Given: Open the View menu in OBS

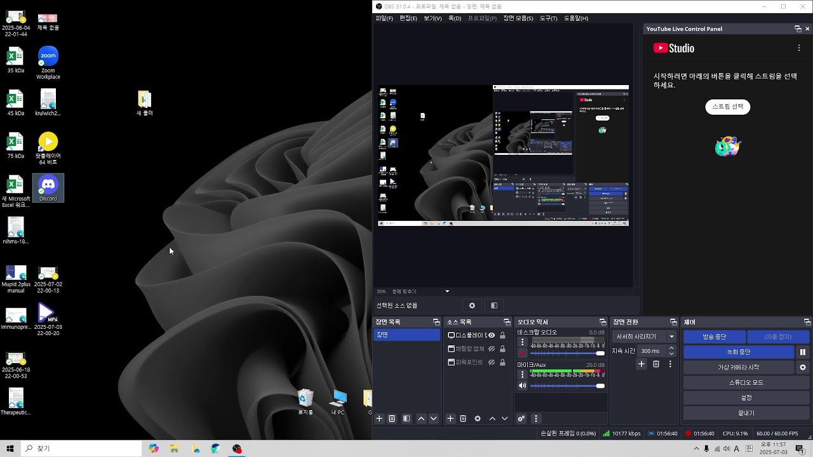Looking at the screenshot, I should tap(433, 18).
